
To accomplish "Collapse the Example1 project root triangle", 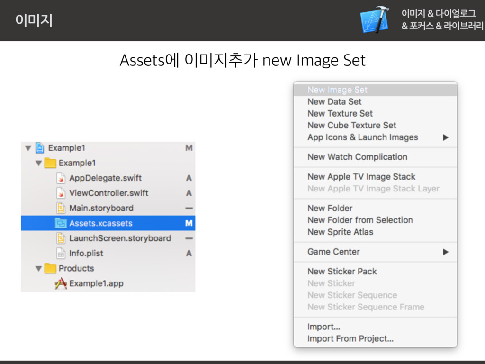I will [28, 148].
